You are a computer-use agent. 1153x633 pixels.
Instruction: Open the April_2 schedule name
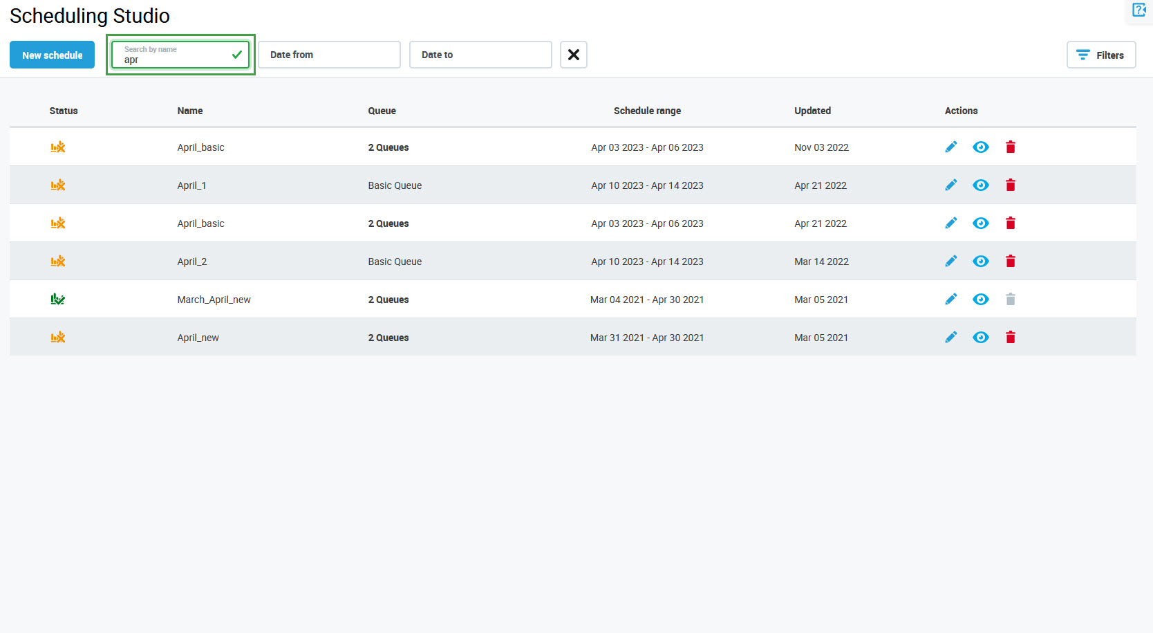[x=192, y=262]
